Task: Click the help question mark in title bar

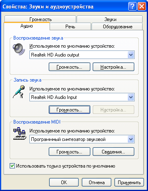Action: click(132, 6)
